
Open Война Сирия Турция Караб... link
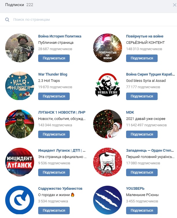pos(150,74)
